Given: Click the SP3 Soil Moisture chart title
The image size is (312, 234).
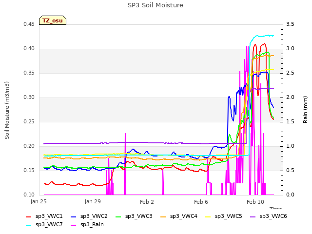Looking at the screenshot, I should click(156, 5).
